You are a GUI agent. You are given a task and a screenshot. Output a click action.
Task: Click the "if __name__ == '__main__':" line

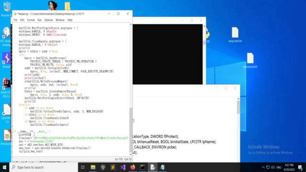[32, 131]
